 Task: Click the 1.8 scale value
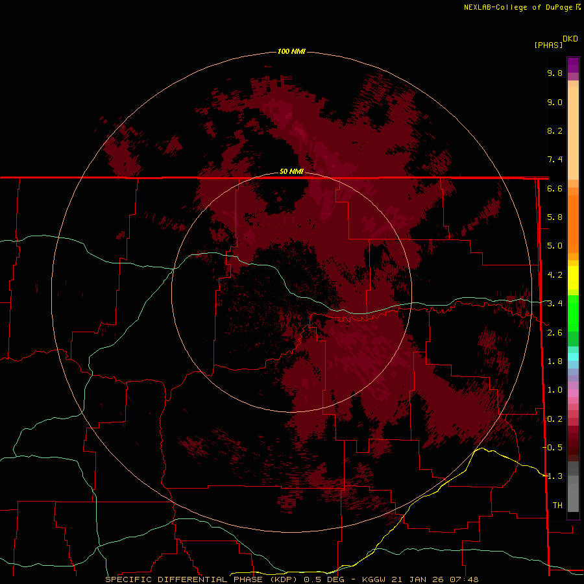[555, 361]
